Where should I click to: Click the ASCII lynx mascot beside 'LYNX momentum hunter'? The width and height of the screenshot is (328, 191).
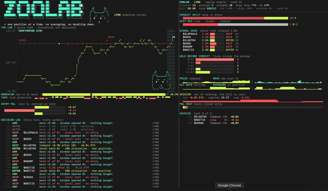pyautogui.click(x=99, y=15)
